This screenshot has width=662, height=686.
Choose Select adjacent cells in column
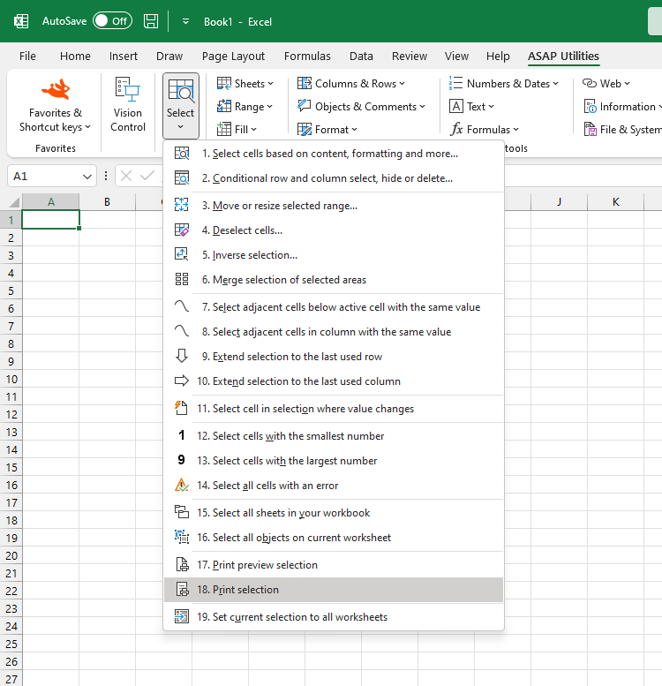pos(333,332)
